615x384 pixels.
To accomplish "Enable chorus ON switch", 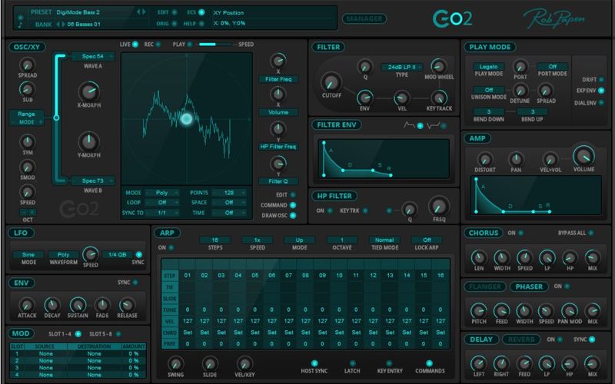I will pyautogui.click(x=521, y=233).
